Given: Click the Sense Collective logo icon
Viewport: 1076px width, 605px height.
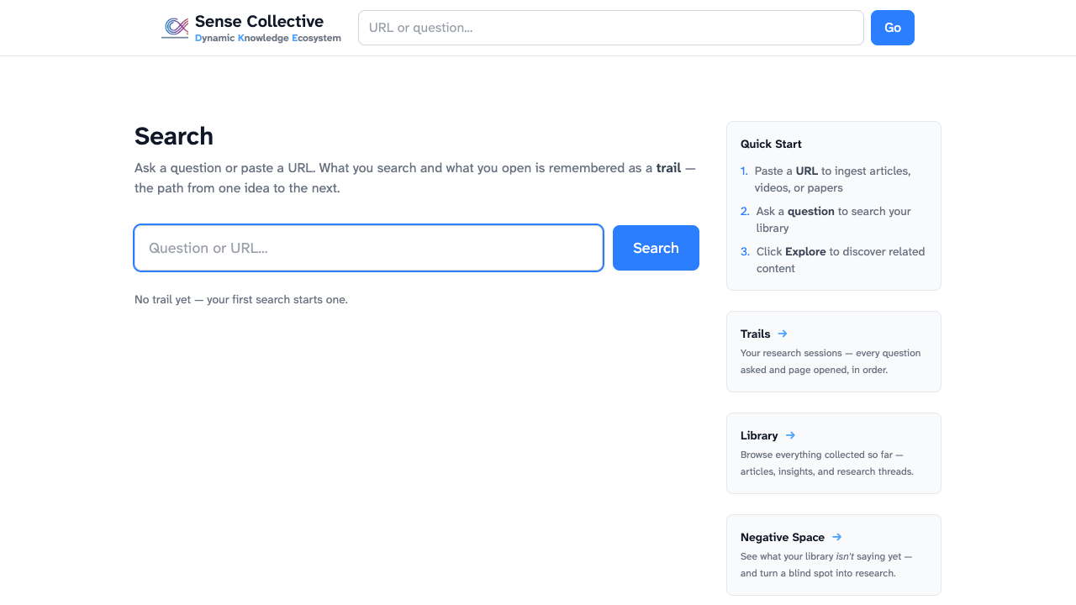Looking at the screenshot, I should tap(175, 28).
